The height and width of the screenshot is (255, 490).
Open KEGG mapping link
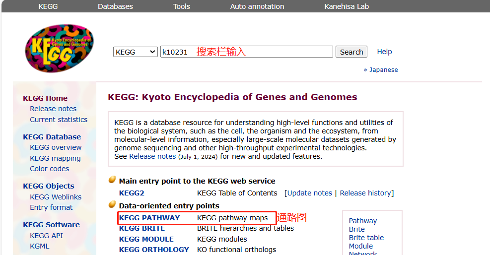[55, 158]
